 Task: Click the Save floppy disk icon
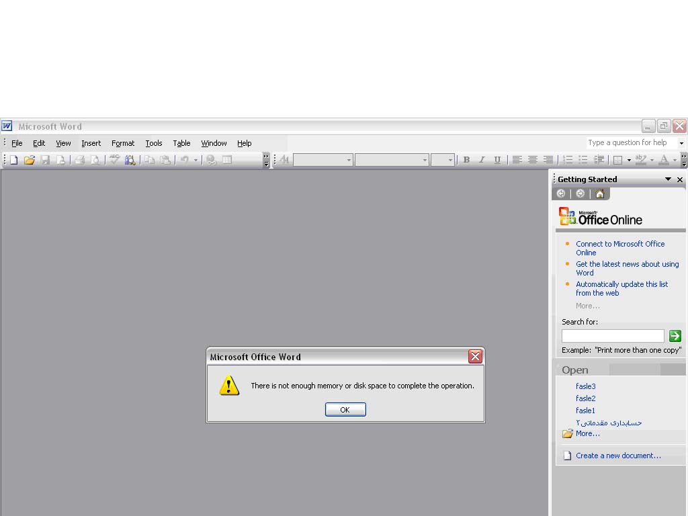coord(45,160)
